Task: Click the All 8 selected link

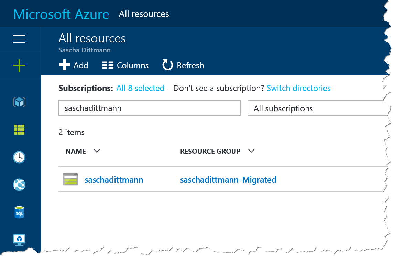Action: coord(140,88)
